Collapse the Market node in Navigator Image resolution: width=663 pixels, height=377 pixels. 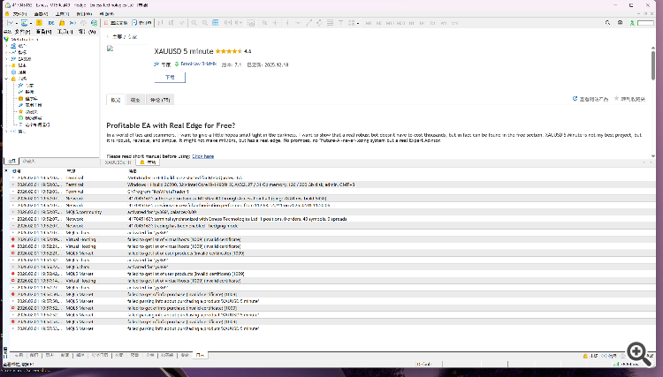click(6, 79)
